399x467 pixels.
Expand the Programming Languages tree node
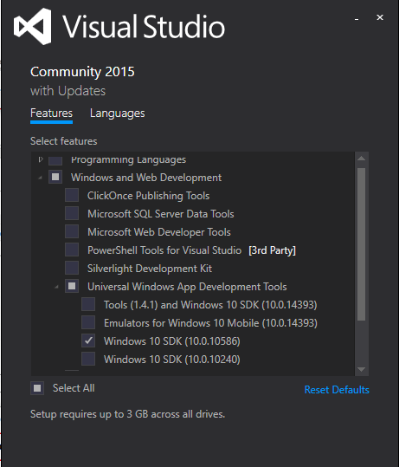(x=41, y=159)
